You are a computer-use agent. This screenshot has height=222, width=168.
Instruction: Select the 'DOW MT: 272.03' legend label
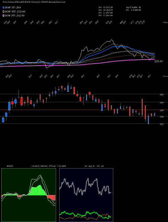(15, 11)
